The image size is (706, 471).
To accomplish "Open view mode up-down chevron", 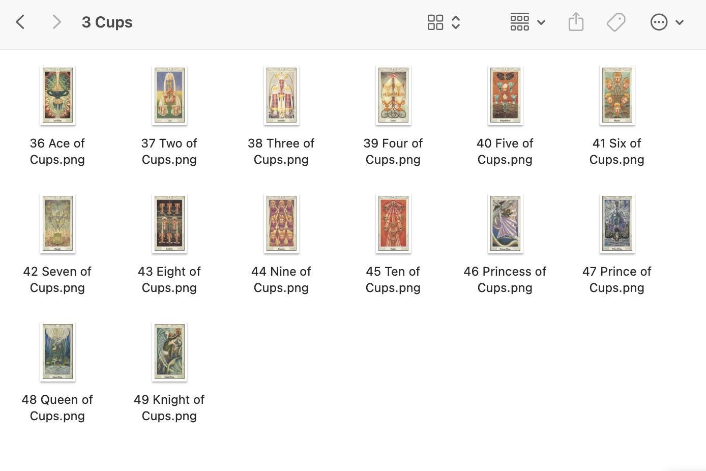I will pyautogui.click(x=456, y=22).
